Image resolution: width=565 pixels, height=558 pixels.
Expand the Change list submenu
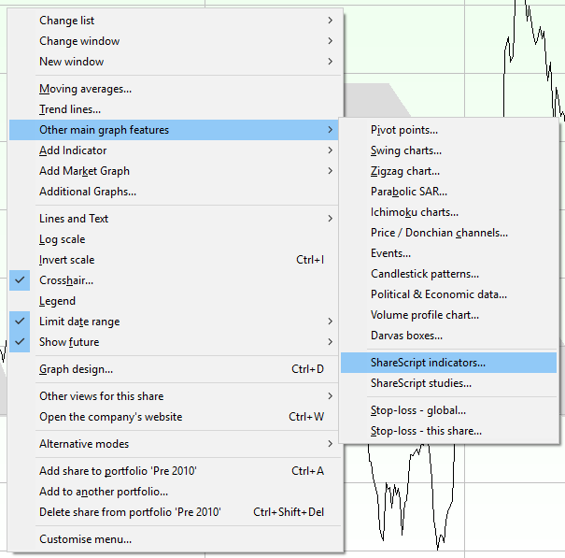(x=66, y=21)
